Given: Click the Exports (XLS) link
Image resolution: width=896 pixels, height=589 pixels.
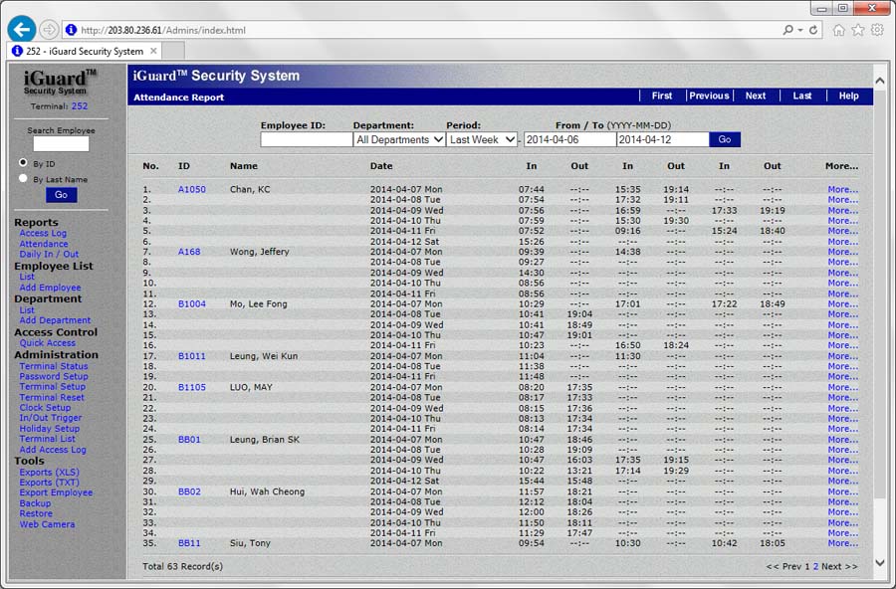Looking at the screenshot, I should pos(49,473).
